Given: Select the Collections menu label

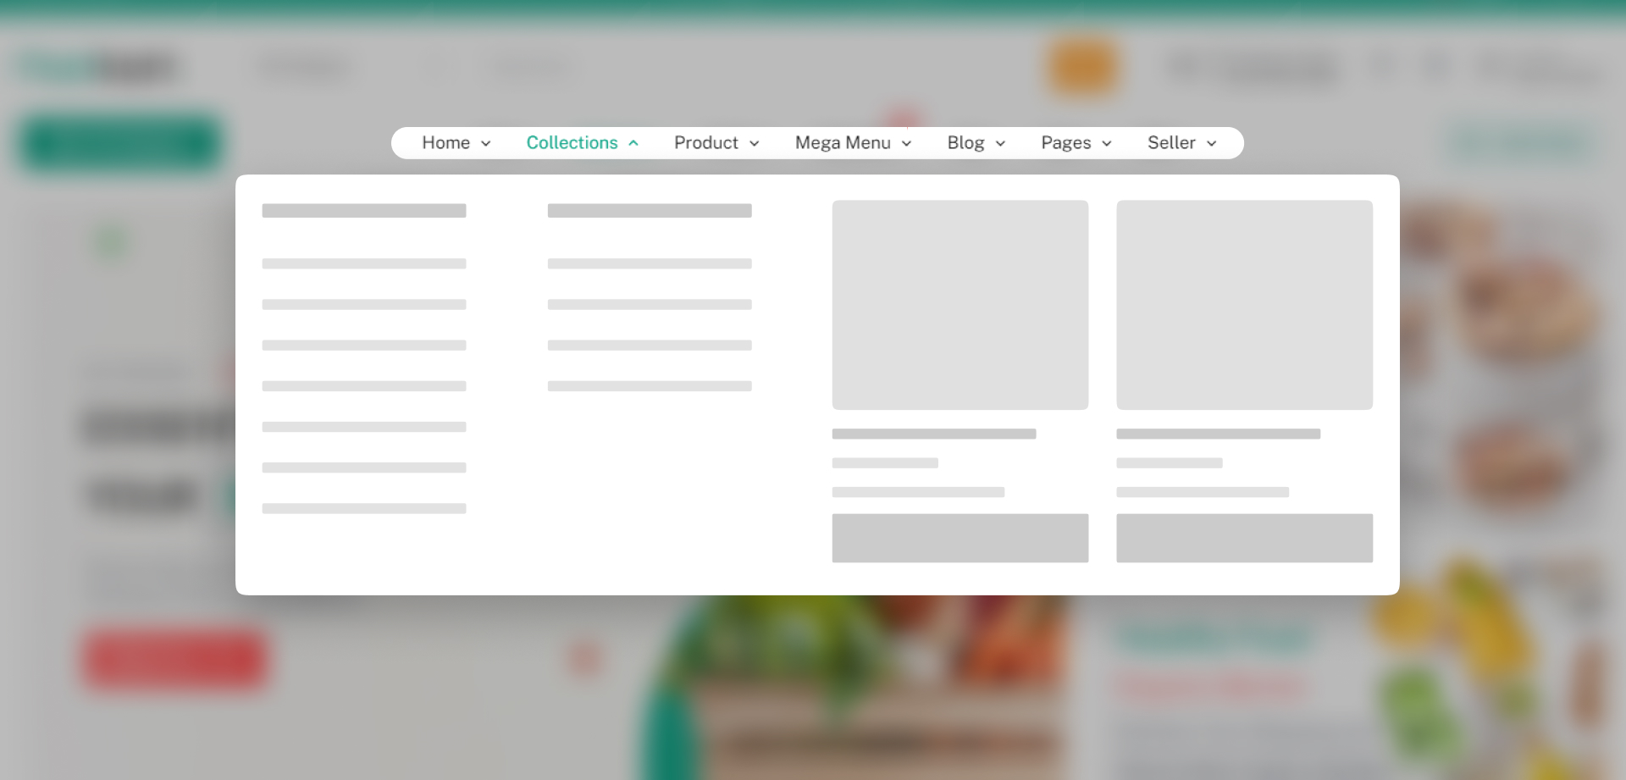Looking at the screenshot, I should pos(572,143).
